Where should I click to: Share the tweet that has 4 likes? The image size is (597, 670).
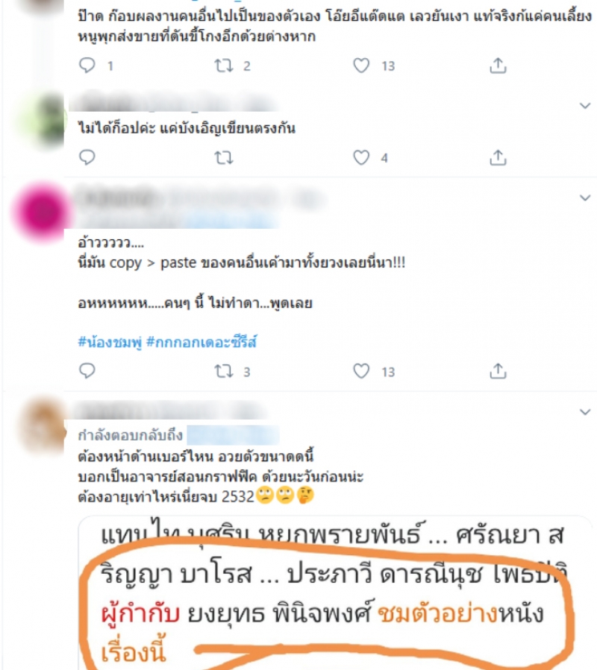tap(498, 157)
